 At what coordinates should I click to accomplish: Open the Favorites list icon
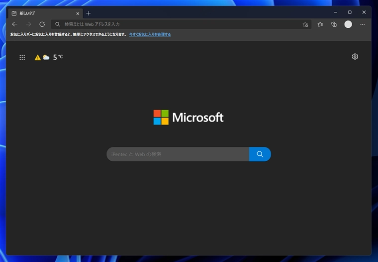point(320,24)
